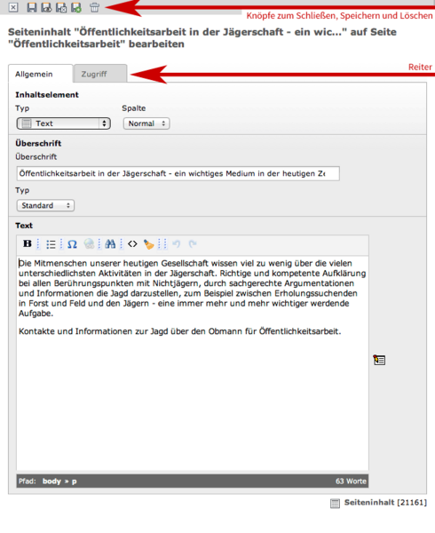Click Save and view page icon

coord(46,7)
